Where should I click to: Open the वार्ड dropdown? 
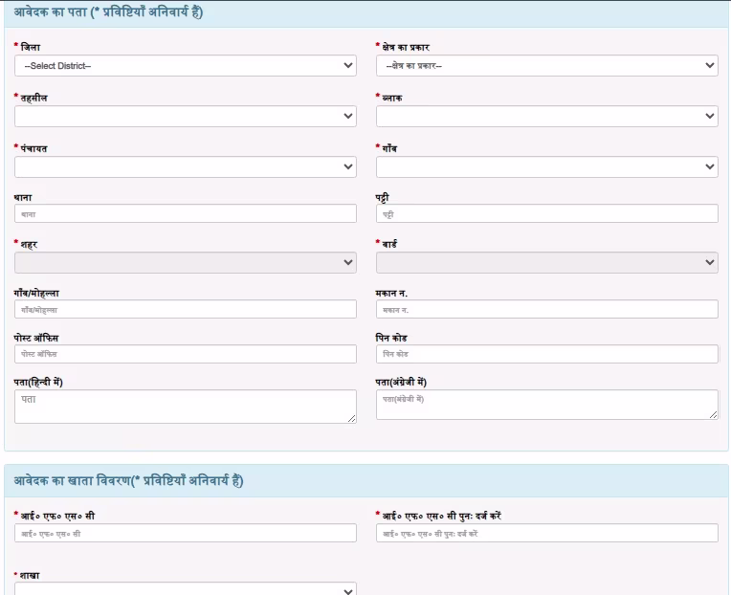[546, 263]
